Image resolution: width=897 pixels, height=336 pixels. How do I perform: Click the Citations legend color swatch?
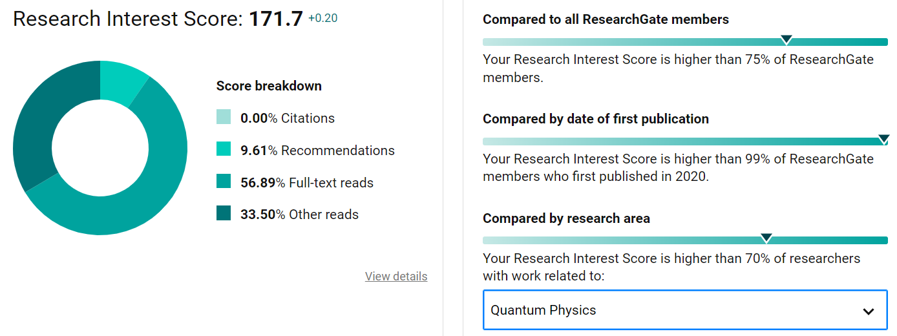tap(224, 118)
